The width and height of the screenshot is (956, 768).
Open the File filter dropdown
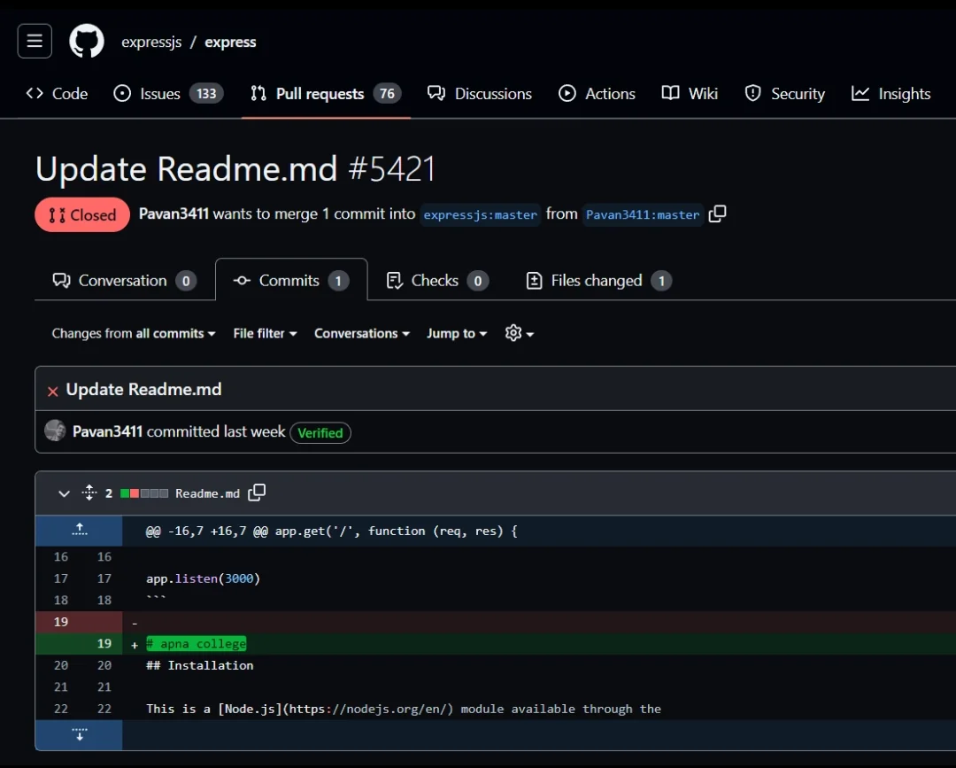265,333
